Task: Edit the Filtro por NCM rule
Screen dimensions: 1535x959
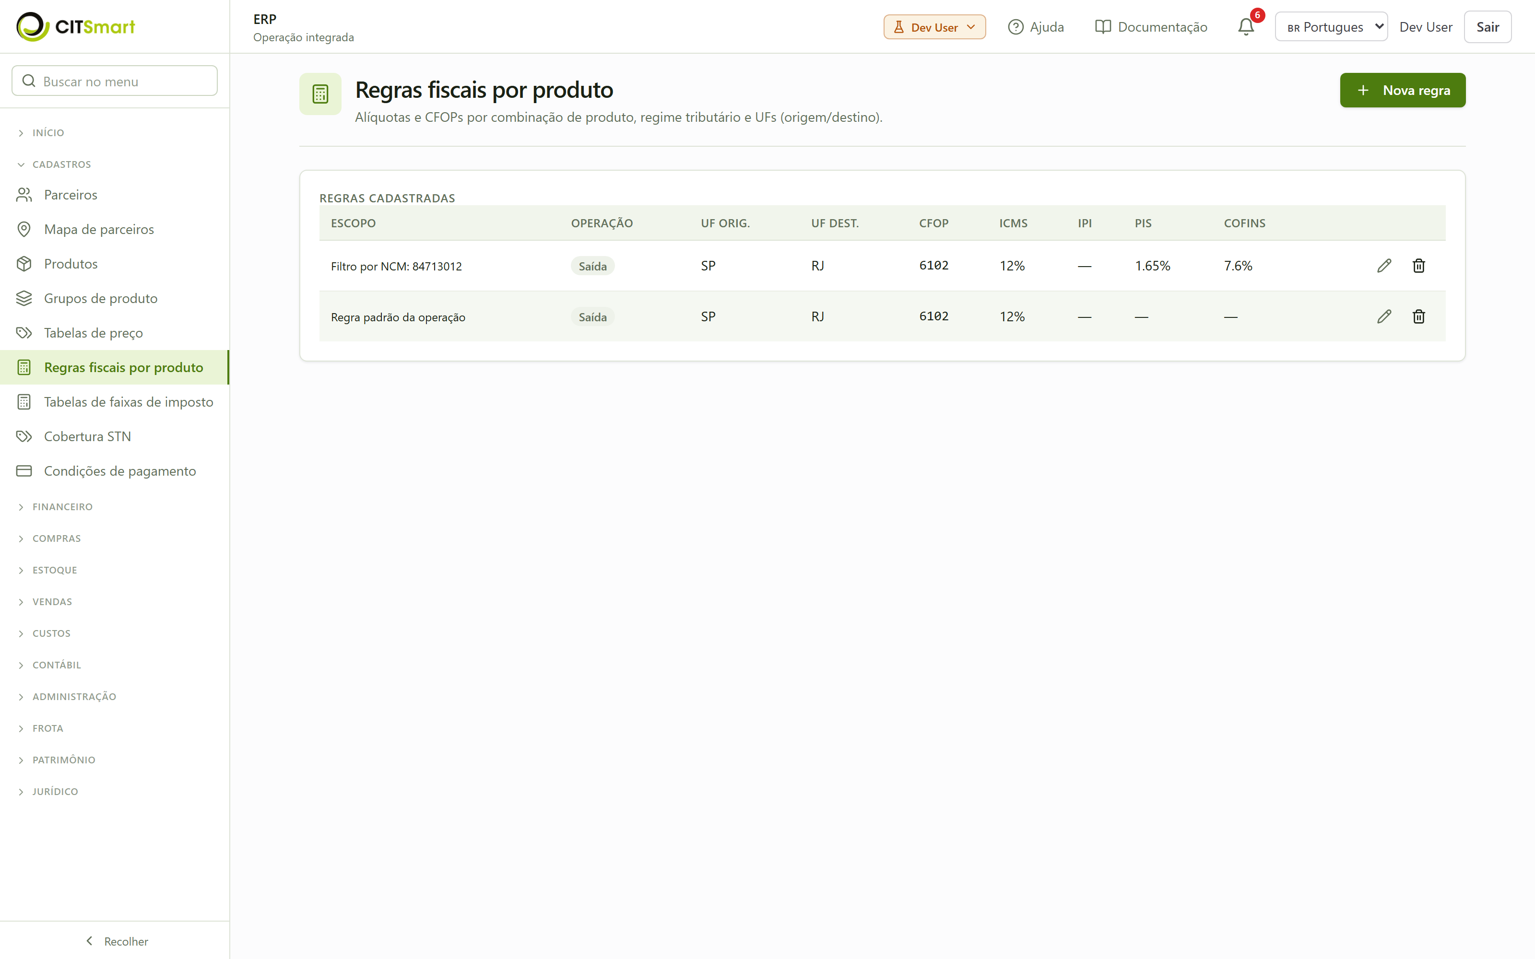Action: pos(1384,266)
